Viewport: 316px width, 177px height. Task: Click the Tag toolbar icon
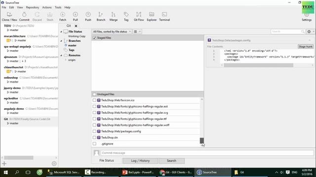[x=126, y=16]
